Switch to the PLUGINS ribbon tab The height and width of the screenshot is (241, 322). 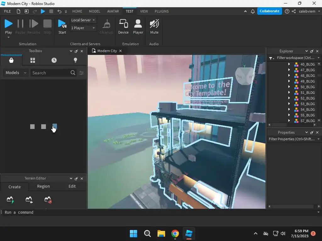162,11
